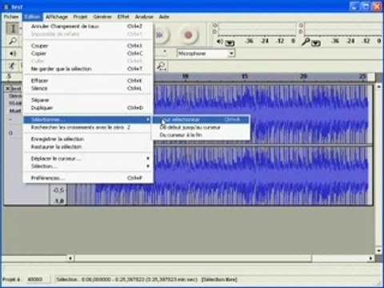The image size is (384, 288).
Task: Choose Copier from the Edition menu
Action: click(x=88, y=54)
